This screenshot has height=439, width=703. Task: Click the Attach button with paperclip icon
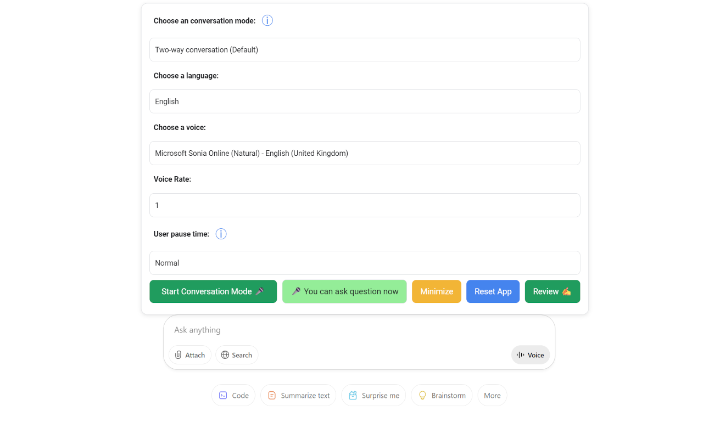(190, 355)
